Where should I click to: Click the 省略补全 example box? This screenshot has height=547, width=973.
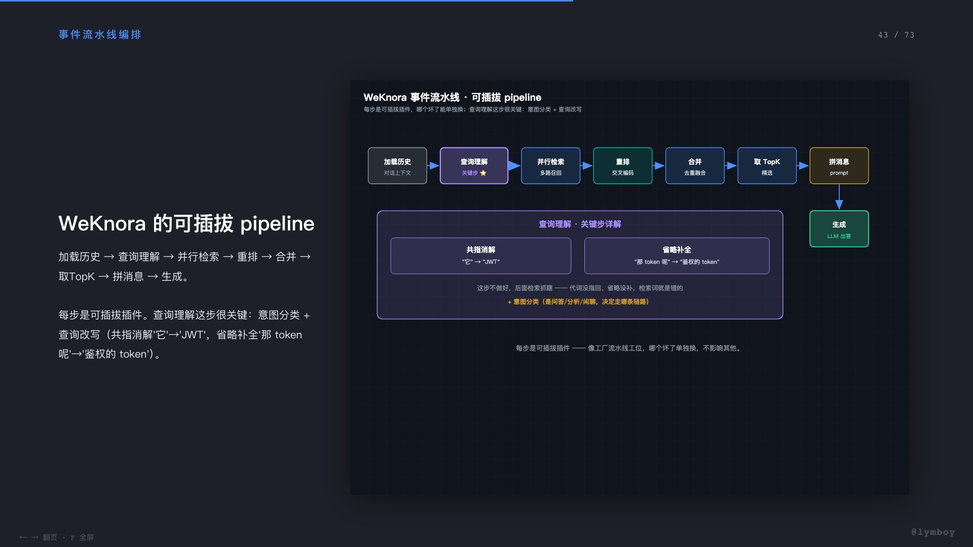coord(677,256)
